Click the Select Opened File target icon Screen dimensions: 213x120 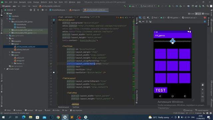(x=31, y=10)
